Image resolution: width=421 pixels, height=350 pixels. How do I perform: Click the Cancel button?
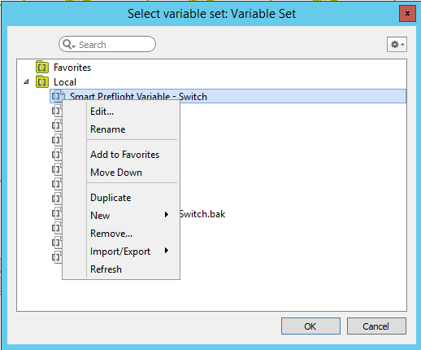click(x=376, y=326)
